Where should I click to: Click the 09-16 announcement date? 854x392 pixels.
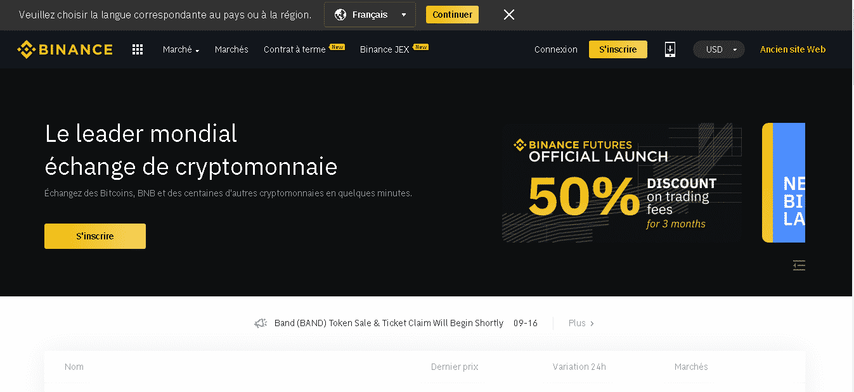click(x=526, y=323)
